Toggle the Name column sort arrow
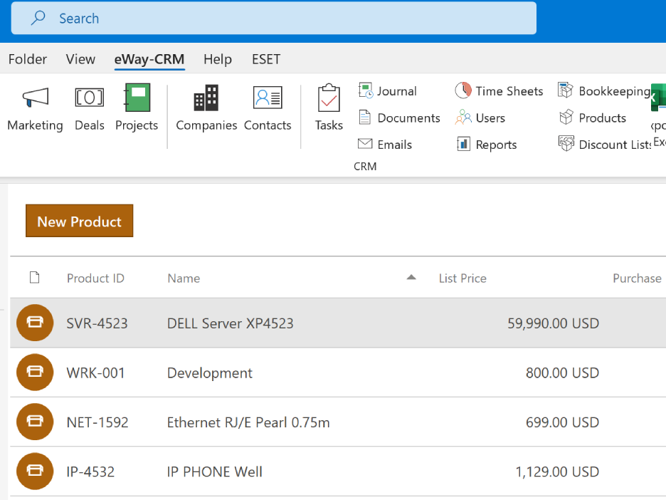 click(x=411, y=278)
